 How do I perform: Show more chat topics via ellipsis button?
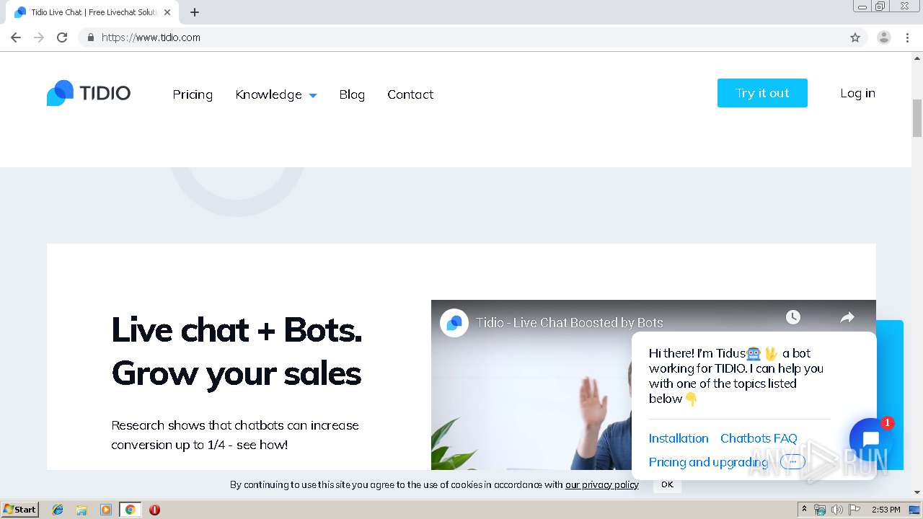[x=792, y=461]
